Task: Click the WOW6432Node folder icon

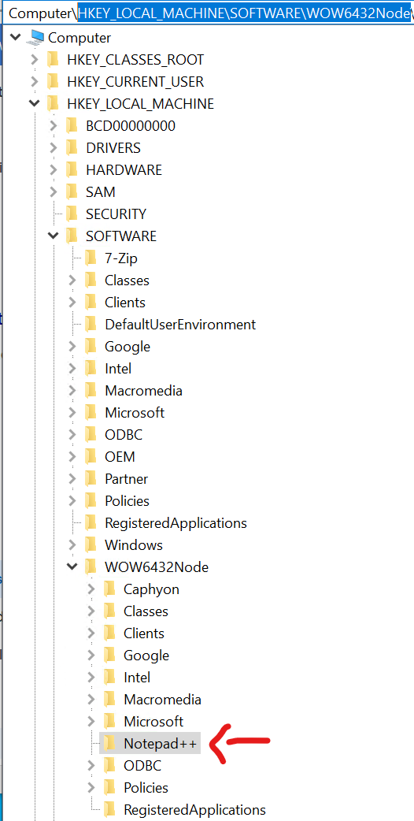Action: click(91, 567)
